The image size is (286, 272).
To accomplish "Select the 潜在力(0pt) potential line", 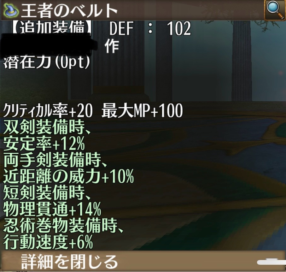I will pos(47,62).
